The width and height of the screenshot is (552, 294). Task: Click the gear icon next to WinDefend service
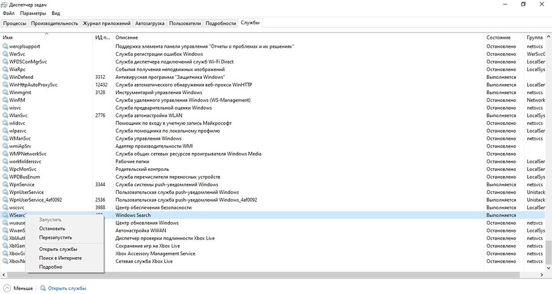coord(6,77)
